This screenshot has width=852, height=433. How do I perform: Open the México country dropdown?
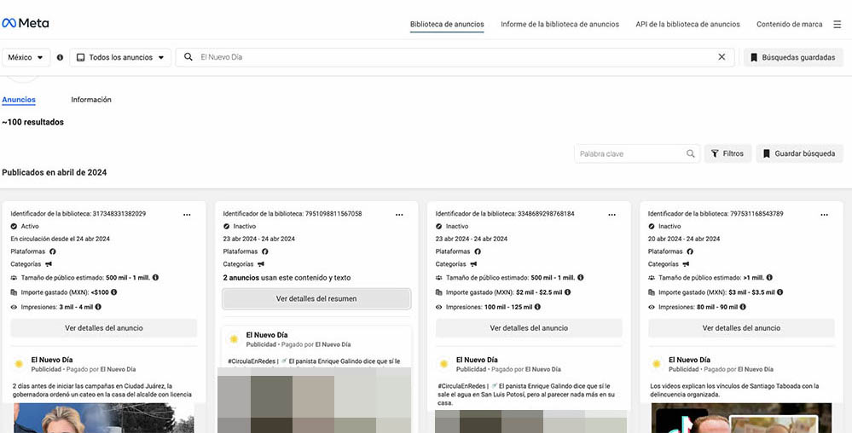(26, 57)
